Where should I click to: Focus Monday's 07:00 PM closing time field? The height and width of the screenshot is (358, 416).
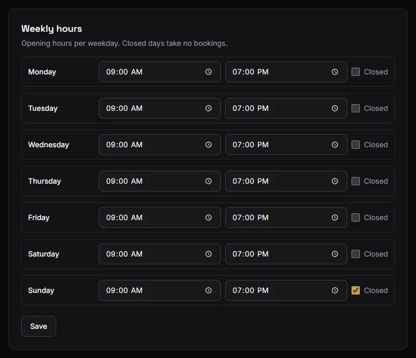point(286,72)
